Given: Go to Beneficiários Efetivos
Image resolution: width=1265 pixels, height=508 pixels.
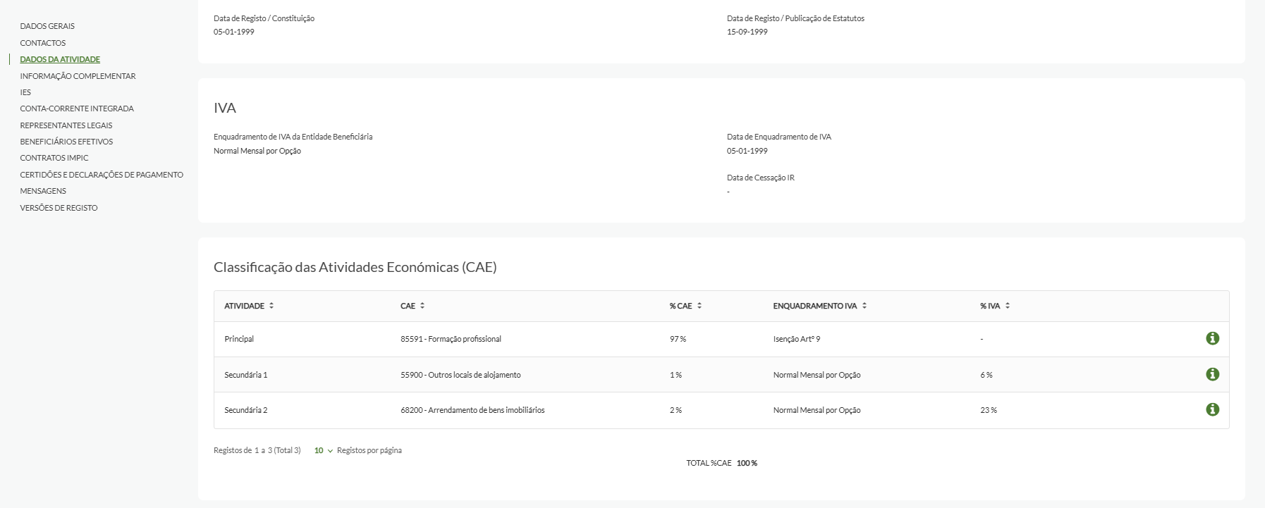Looking at the screenshot, I should pos(66,142).
